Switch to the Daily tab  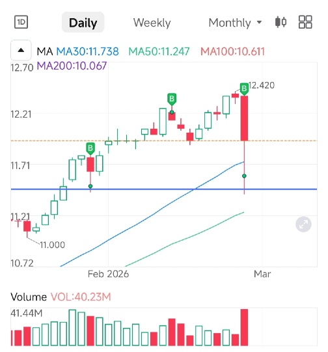tap(83, 23)
